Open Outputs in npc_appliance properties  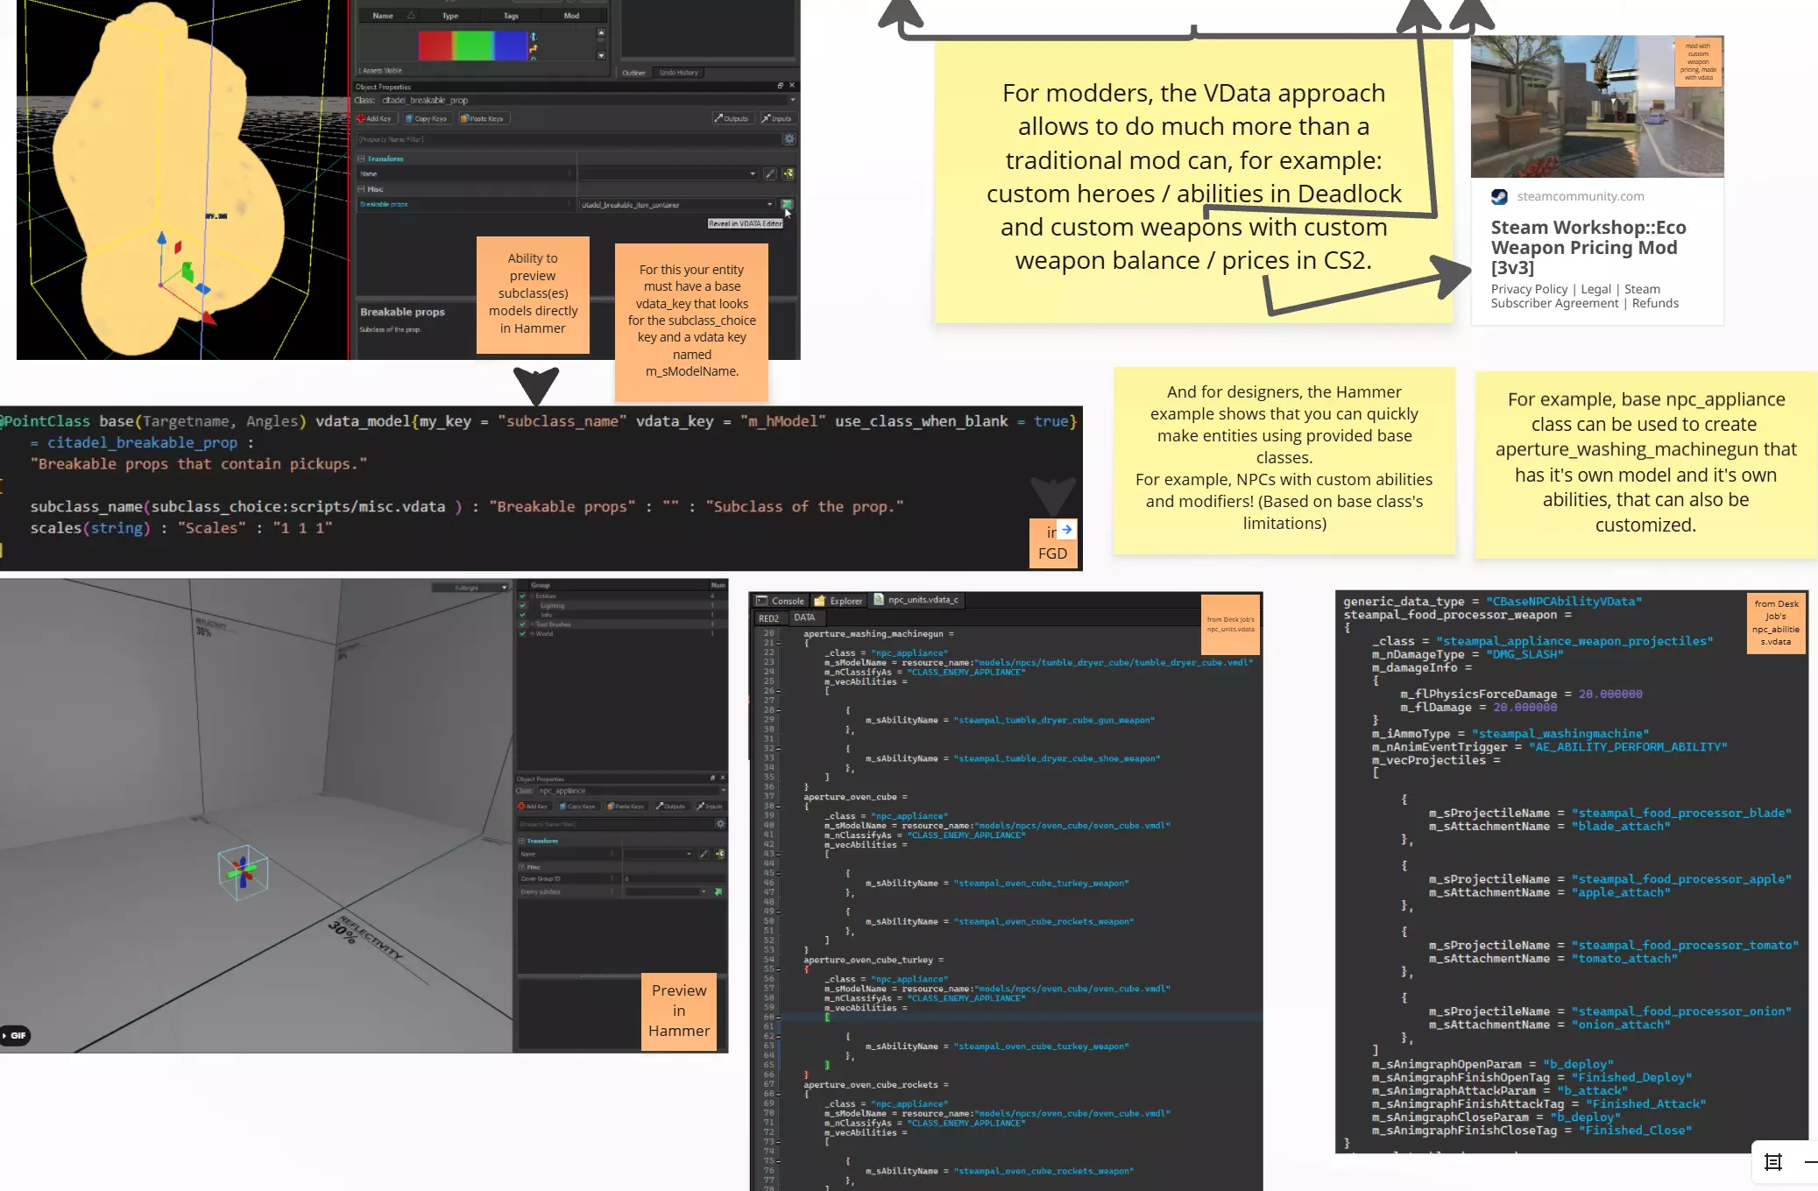click(x=671, y=806)
